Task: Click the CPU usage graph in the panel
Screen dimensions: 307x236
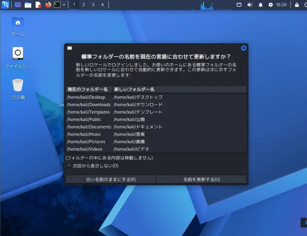Action: coord(207,4)
